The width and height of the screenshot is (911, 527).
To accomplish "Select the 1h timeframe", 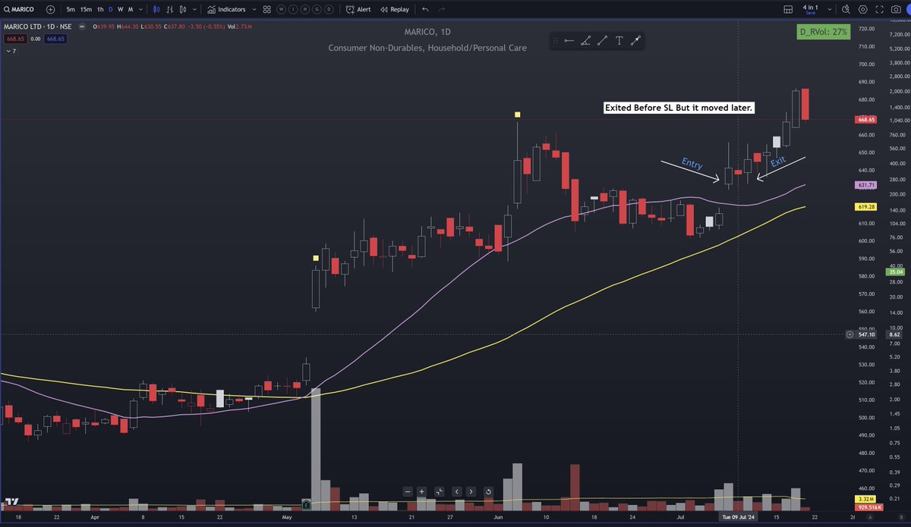I will point(100,10).
